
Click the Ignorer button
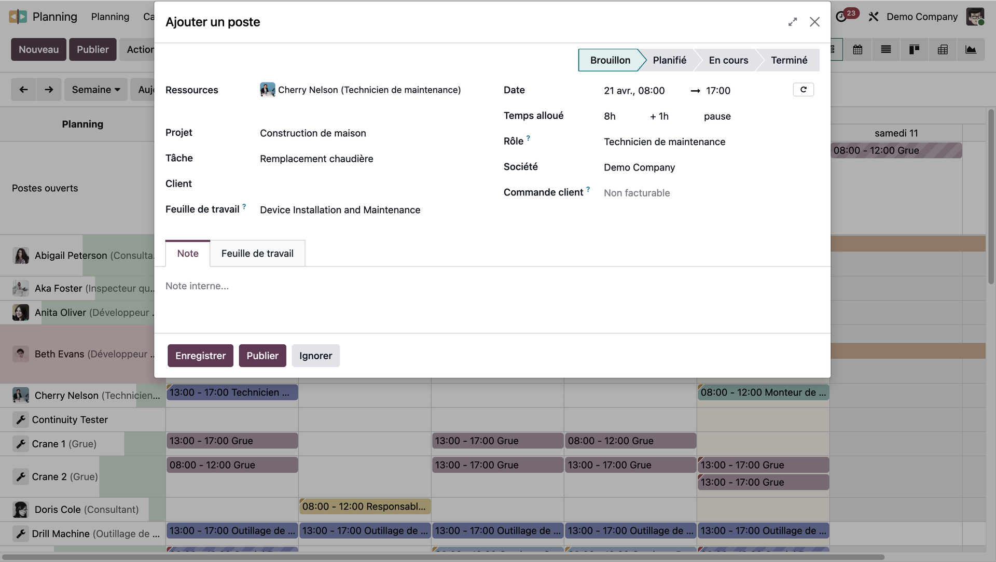(x=315, y=356)
